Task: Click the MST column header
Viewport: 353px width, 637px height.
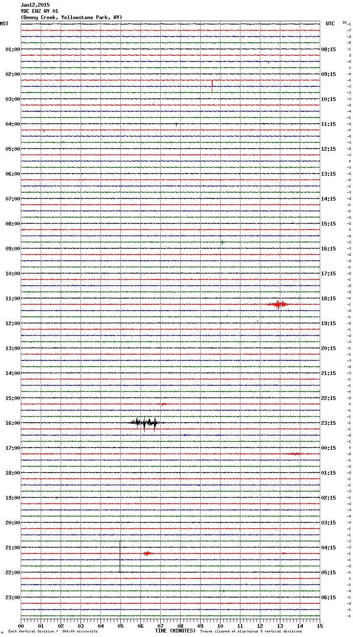Action: (4, 24)
